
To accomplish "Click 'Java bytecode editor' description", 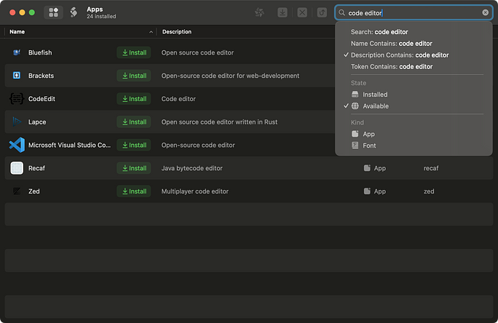I will click(x=191, y=168).
